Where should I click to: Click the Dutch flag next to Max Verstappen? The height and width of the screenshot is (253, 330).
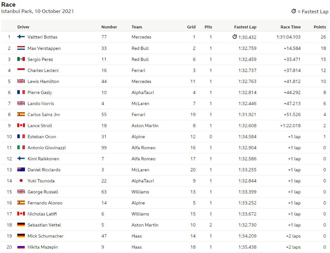click(x=21, y=48)
